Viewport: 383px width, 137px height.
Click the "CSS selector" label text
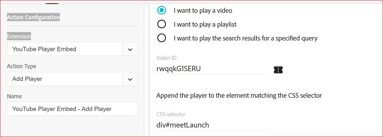point(171,114)
